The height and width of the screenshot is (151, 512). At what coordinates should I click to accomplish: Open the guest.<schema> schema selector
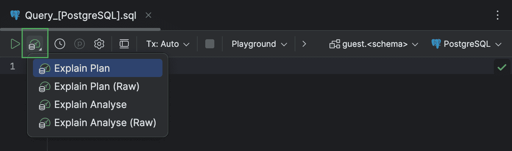tap(374, 44)
